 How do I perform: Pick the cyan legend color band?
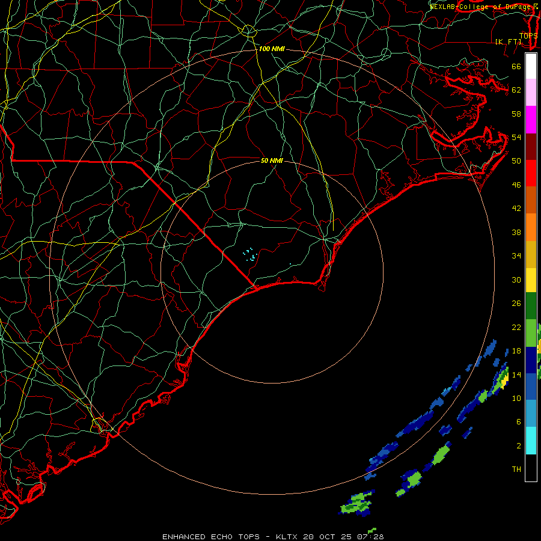click(x=531, y=441)
